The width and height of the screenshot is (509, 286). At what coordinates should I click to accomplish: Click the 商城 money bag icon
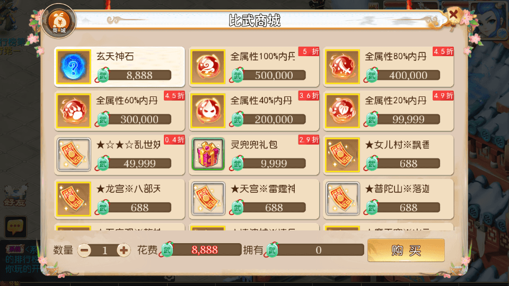coord(59,21)
